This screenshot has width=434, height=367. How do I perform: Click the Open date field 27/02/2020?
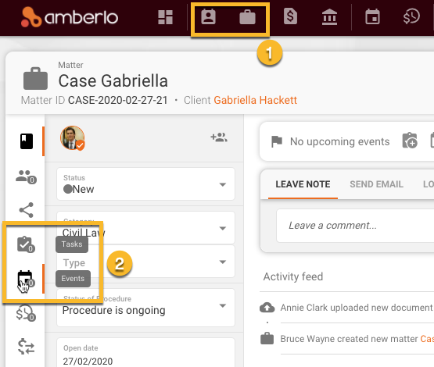(145, 353)
